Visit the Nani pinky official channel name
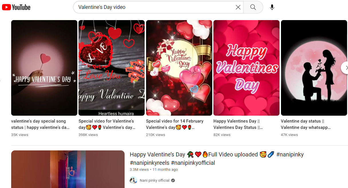Image resolution: width=348 pixels, height=188 pixels. (x=154, y=181)
